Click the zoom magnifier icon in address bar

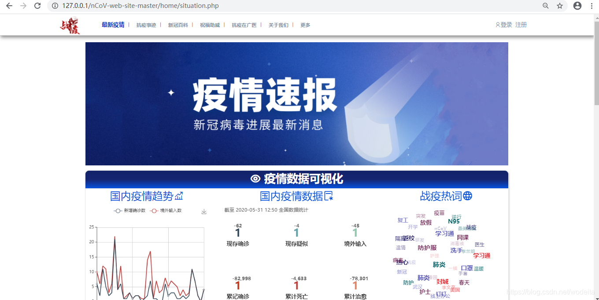point(546,6)
